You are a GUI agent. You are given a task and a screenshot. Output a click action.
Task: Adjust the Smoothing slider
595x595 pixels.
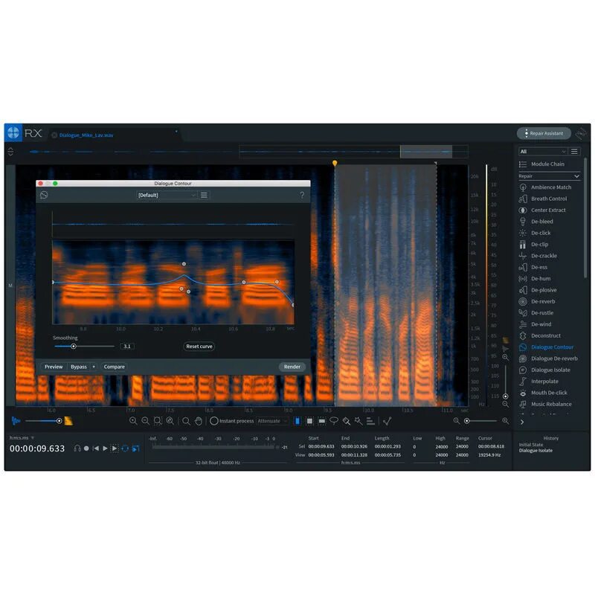74,346
